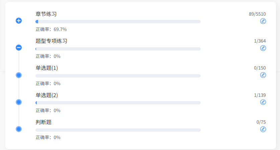Image resolution: width=280 pixels, height=150 pixels.
Task: Click the 章节练习 progress bar
Action: (118, 22)
